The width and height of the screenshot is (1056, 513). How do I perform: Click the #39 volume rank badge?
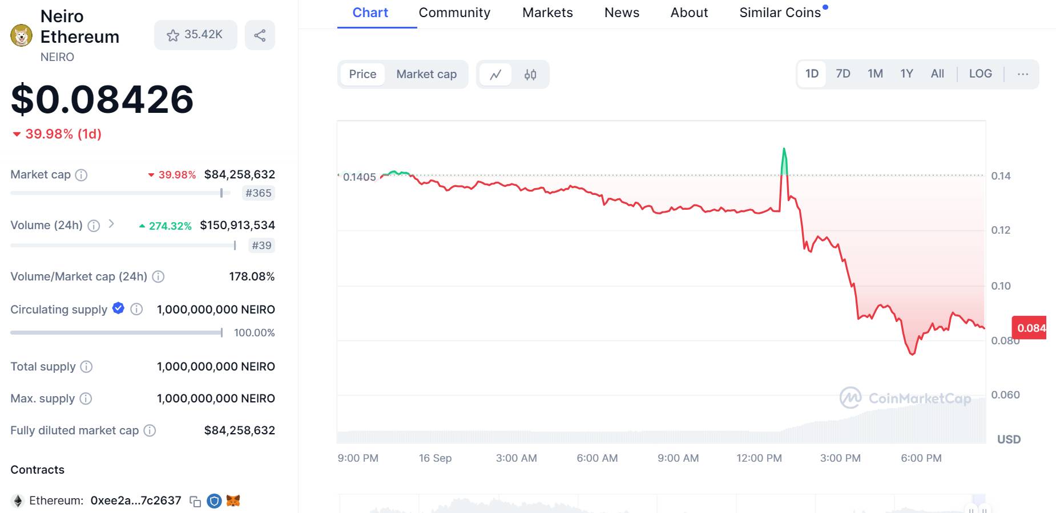pos(262,246)
